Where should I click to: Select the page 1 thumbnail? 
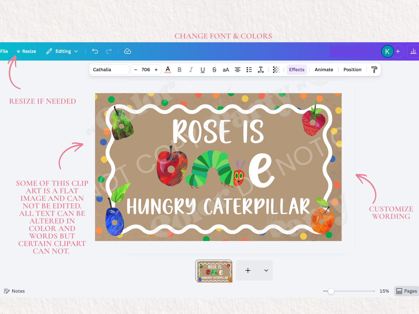(214, 271)
